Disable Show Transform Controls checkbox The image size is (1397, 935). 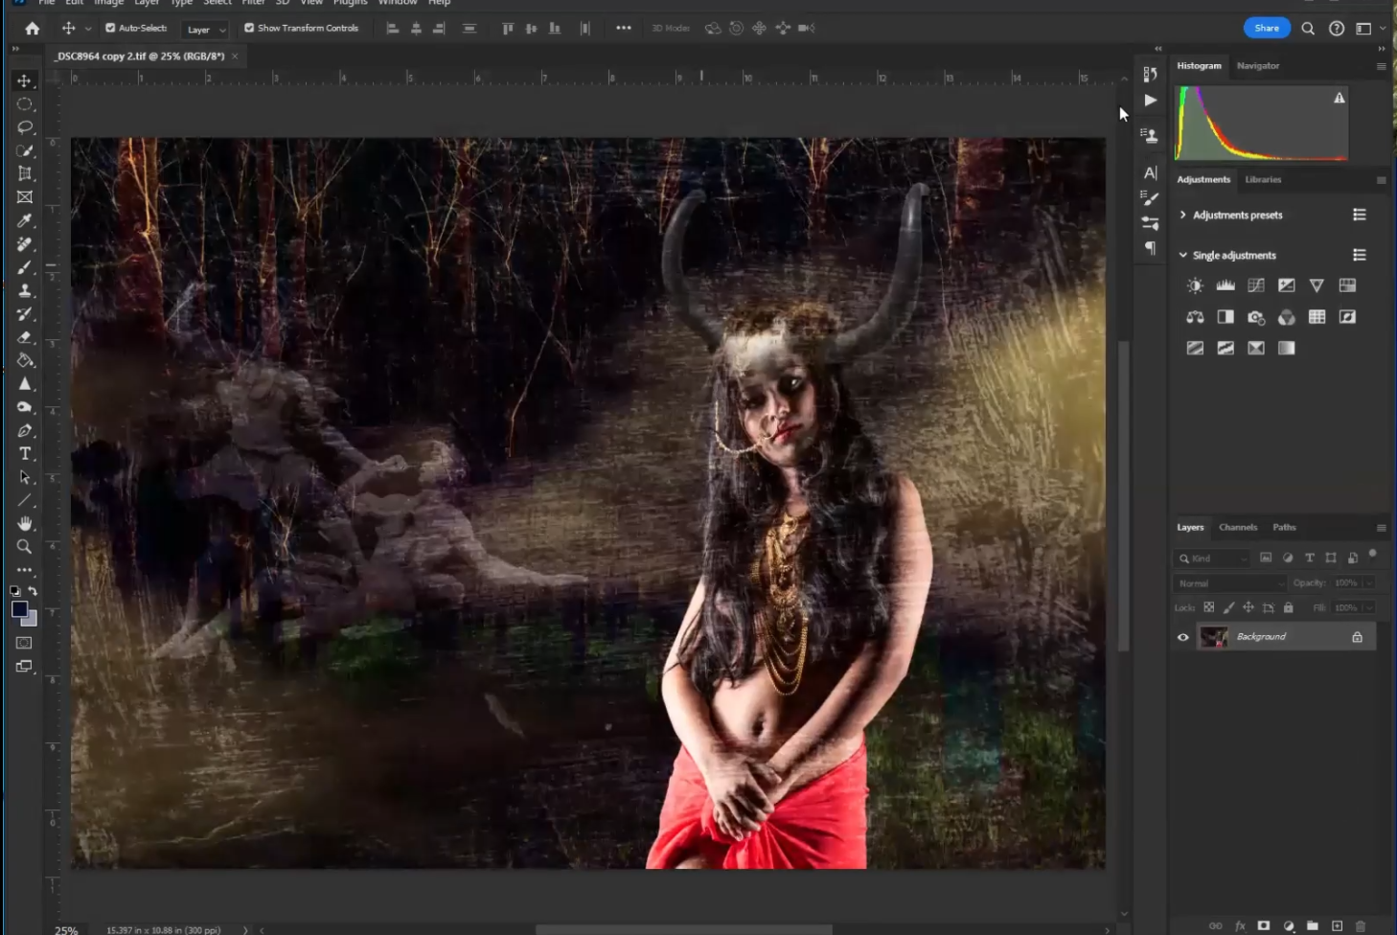[x=249, y=29]
